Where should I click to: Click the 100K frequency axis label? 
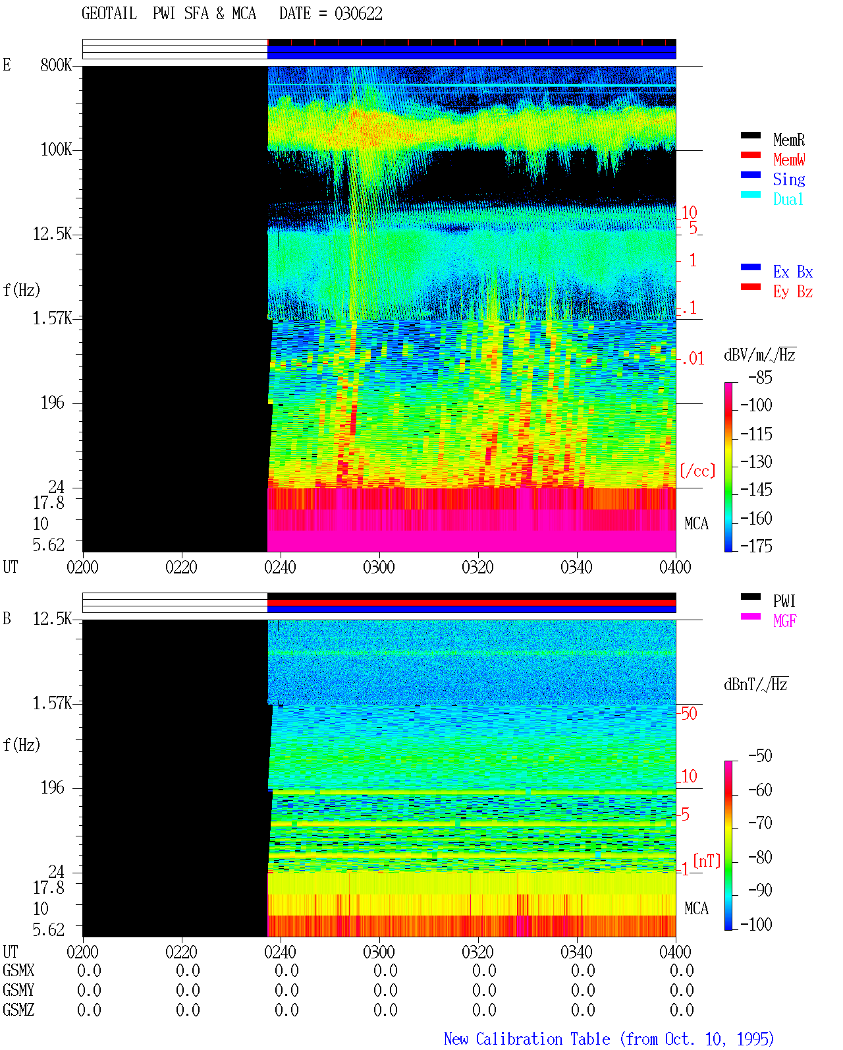(56, 149)
